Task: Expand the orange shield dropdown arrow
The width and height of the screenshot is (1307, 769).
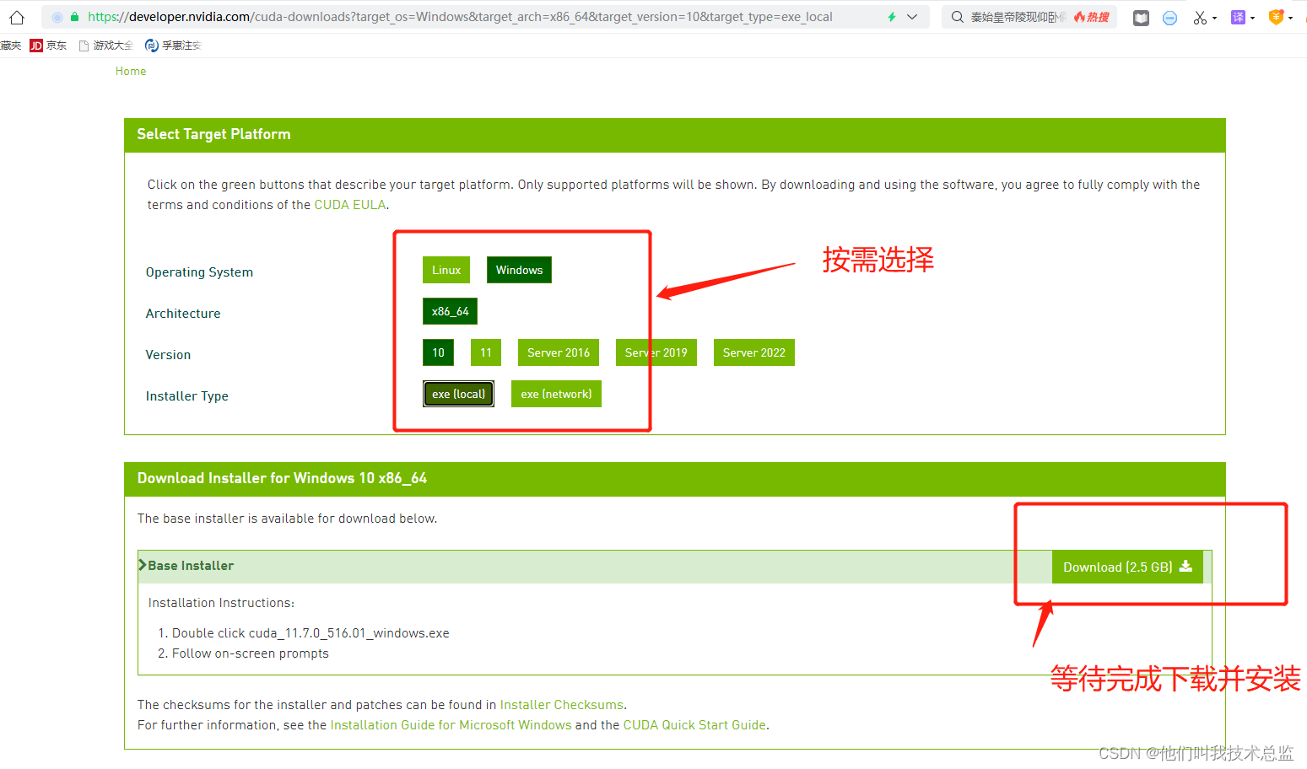Action: coord(1290,18)
